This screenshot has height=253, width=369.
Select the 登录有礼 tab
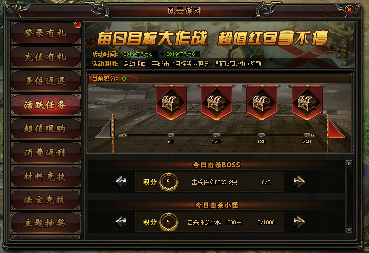click(46, 33)
